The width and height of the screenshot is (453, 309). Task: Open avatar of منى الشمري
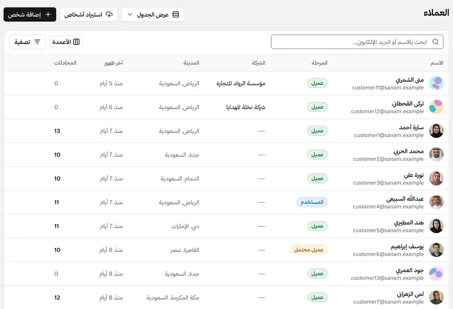pos(436,83)
